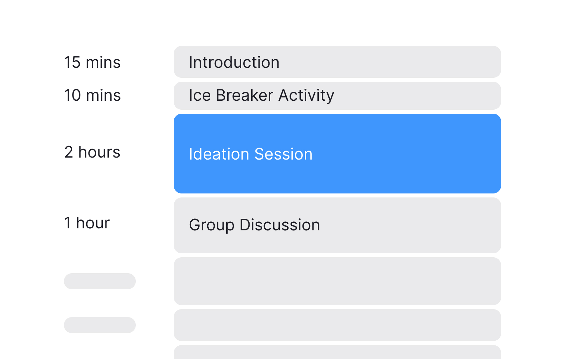Select the 2 hours duration label
The image size is (575, 359).
point(92,153)
